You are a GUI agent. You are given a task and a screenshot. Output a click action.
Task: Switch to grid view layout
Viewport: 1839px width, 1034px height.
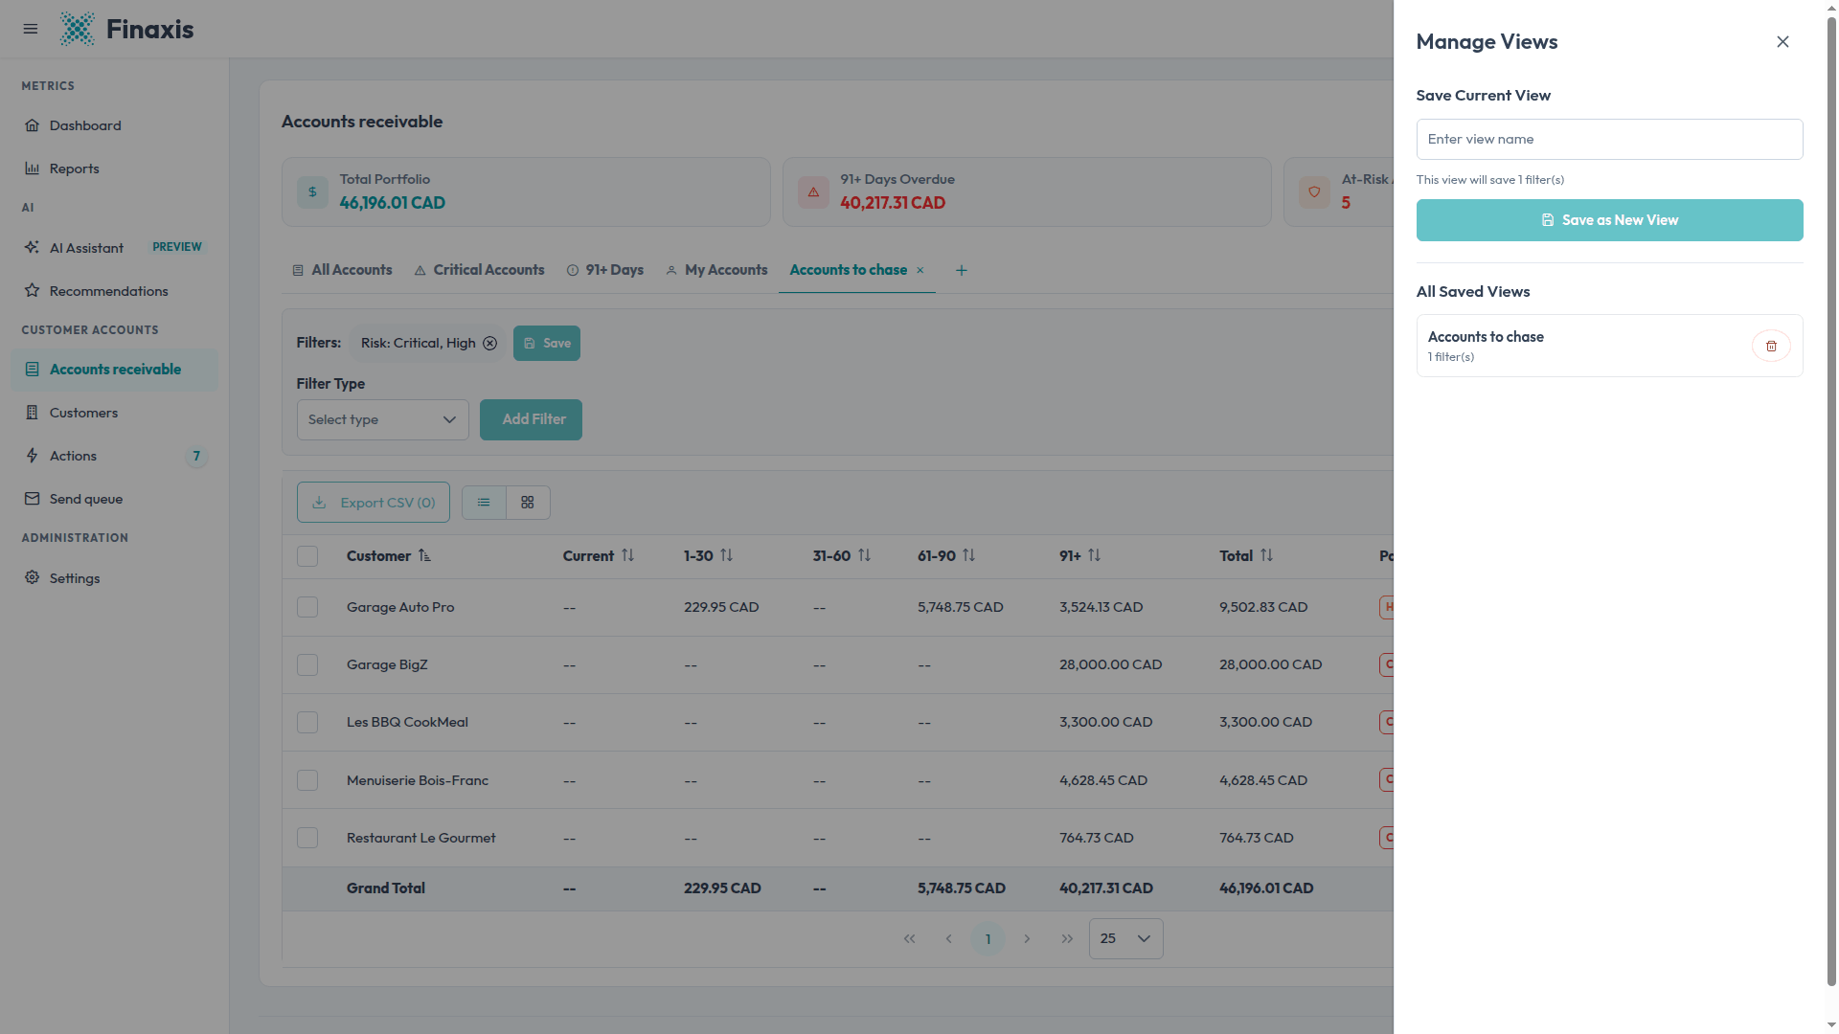[528, 503]
